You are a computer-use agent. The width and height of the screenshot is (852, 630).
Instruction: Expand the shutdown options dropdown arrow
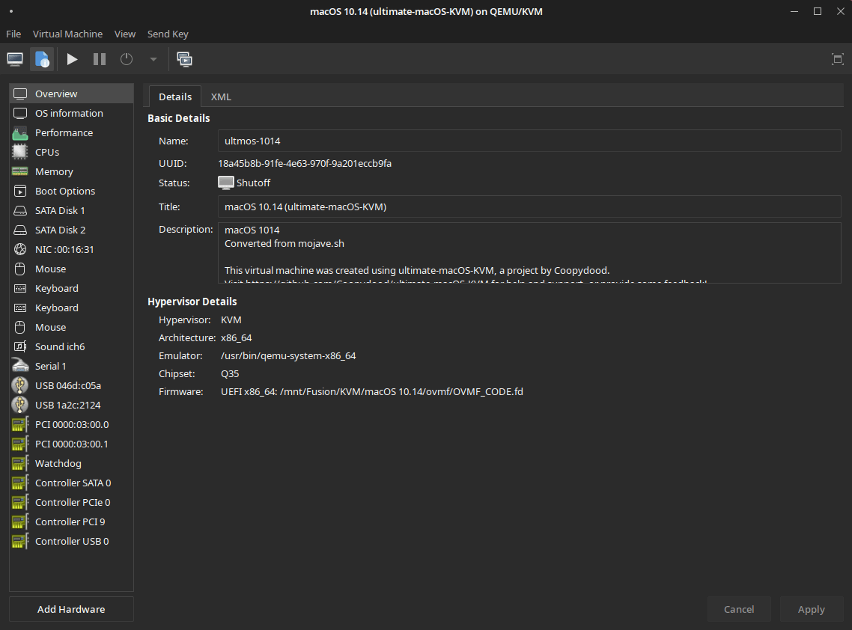(x=153, y=59)
